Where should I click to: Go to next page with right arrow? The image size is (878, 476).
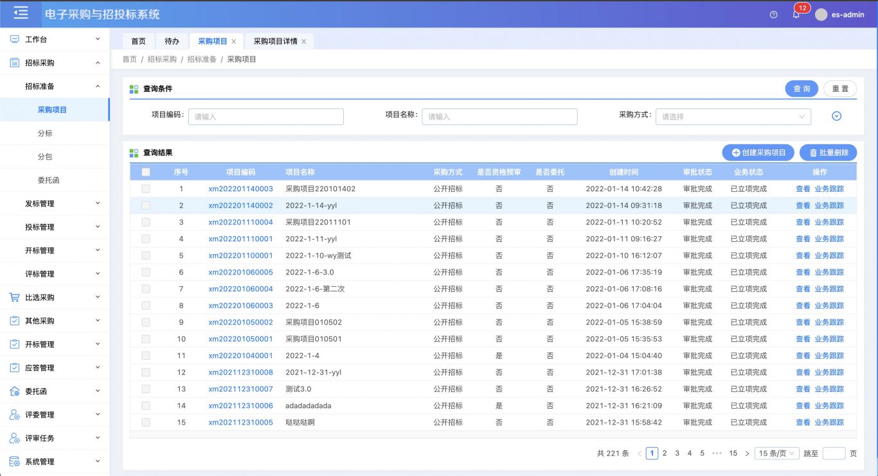click(x=747, y=454)
